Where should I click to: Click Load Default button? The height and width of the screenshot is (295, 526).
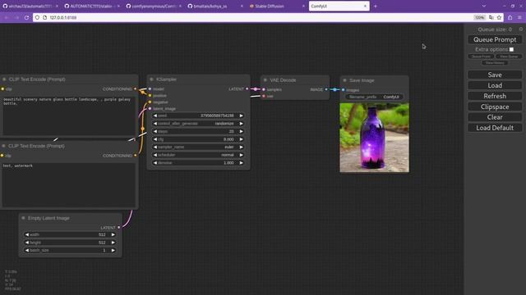pyautogui.click(x=495, y=128)
